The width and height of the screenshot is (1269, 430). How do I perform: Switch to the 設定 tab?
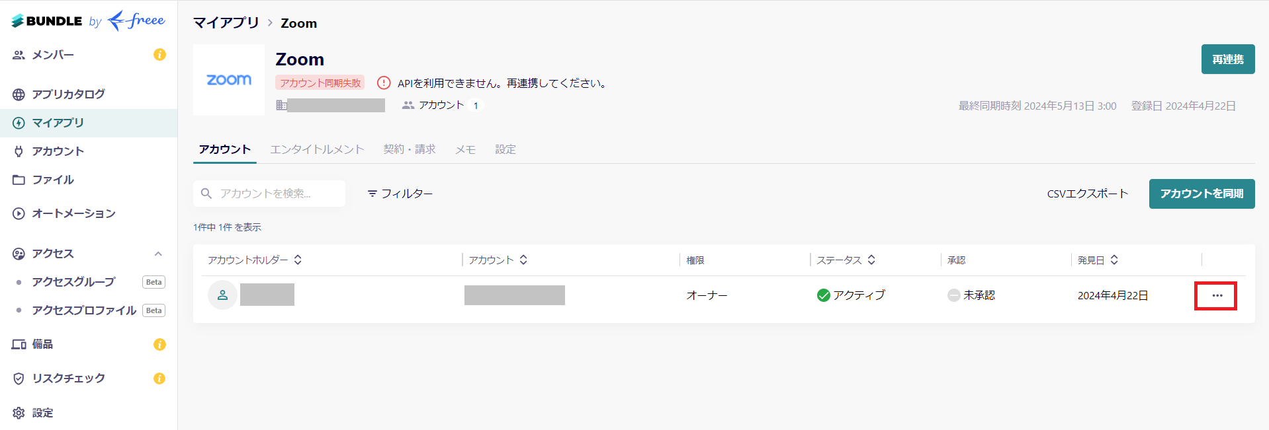tap(505, 149)
